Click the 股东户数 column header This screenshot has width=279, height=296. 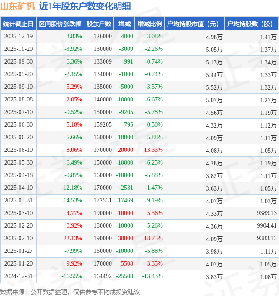coord(99,24)
